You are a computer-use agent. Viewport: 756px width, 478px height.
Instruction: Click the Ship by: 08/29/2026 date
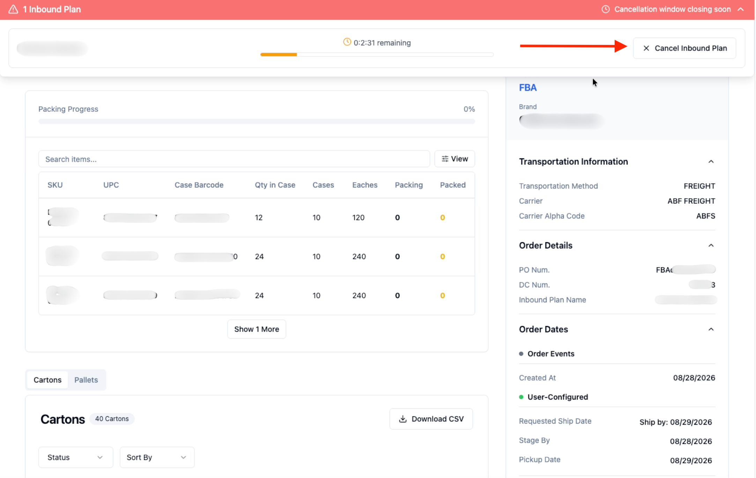pos(676,422)
